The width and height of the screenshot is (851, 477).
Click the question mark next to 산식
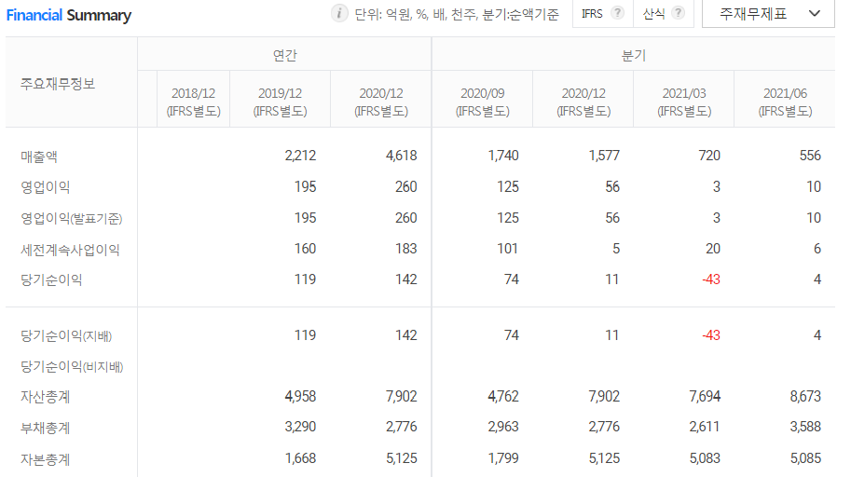point(678,13)
